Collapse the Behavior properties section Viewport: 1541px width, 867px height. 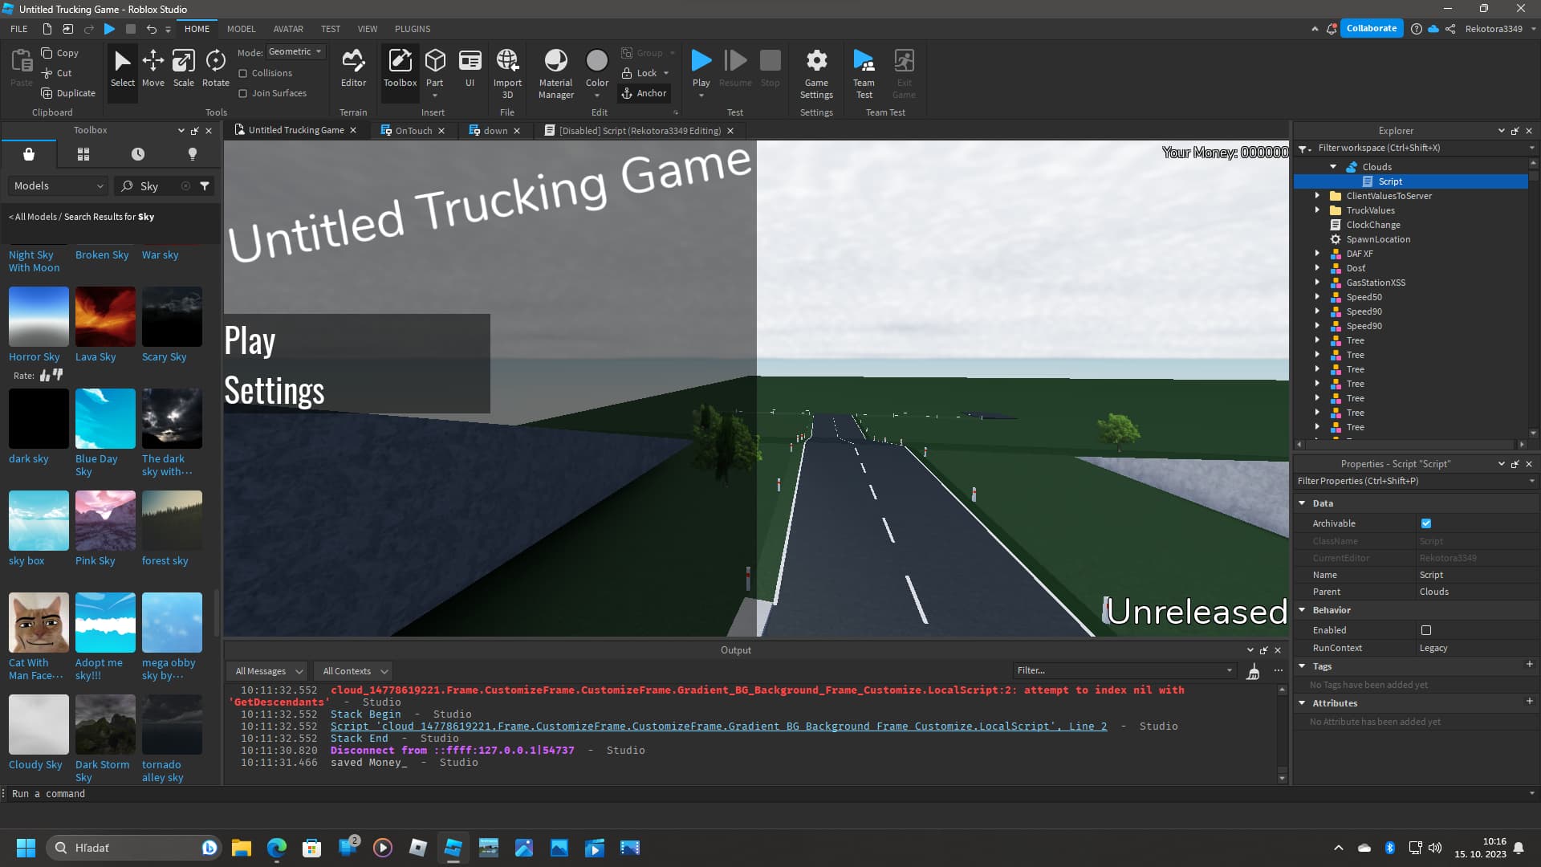click(x=1302, y=610)
